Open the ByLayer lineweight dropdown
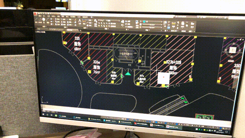The width and height of the screenshot is (245, 138). (152, 28)
